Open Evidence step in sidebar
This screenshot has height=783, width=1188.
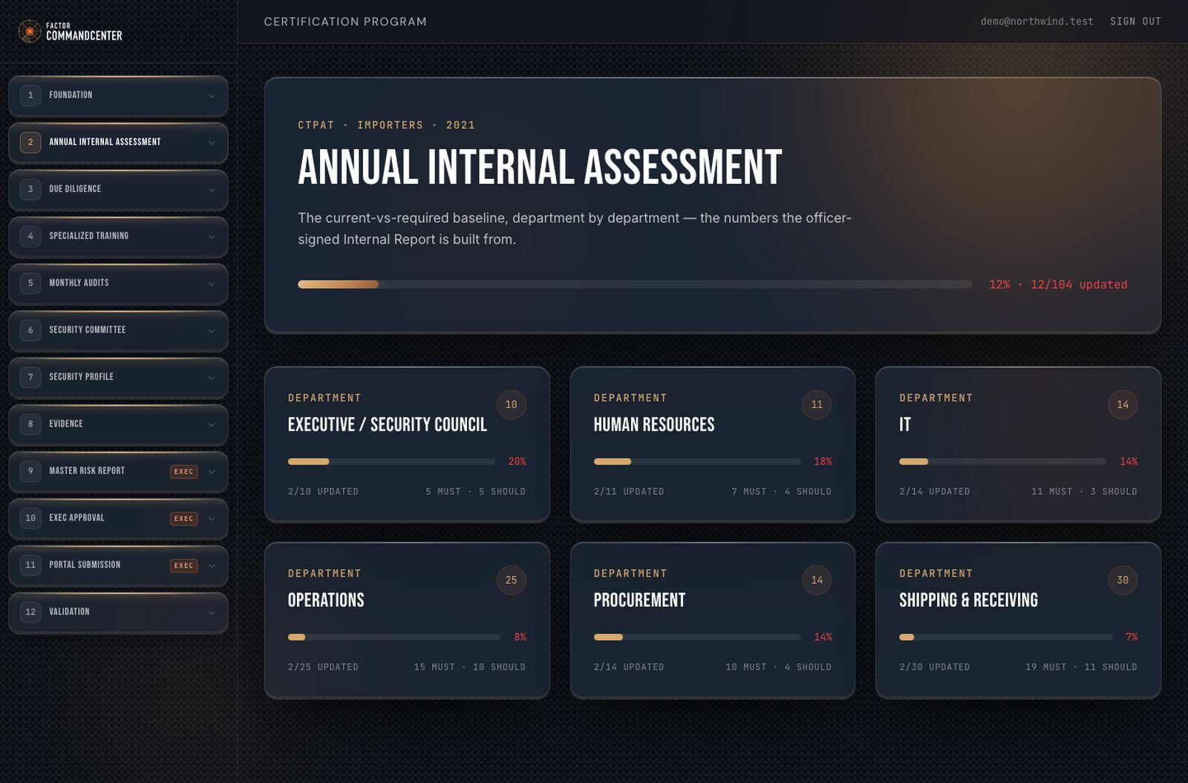point(118,425)
